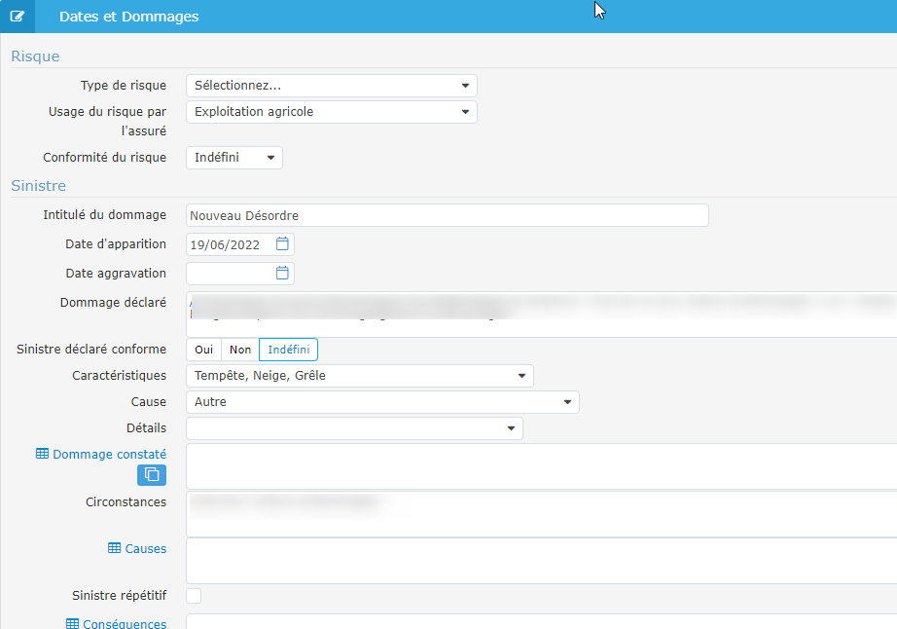Viewport: 897px width, 629px height.
Task: Tick the Sinistre répétitif checkbox
Action: click(194, 596)
